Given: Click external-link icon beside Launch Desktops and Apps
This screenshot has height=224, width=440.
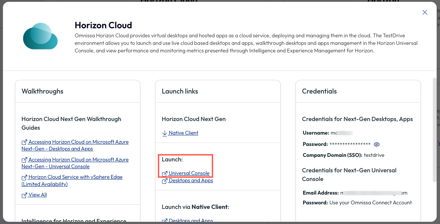Looking at the screenshot, I should click(x=164, y=181).
